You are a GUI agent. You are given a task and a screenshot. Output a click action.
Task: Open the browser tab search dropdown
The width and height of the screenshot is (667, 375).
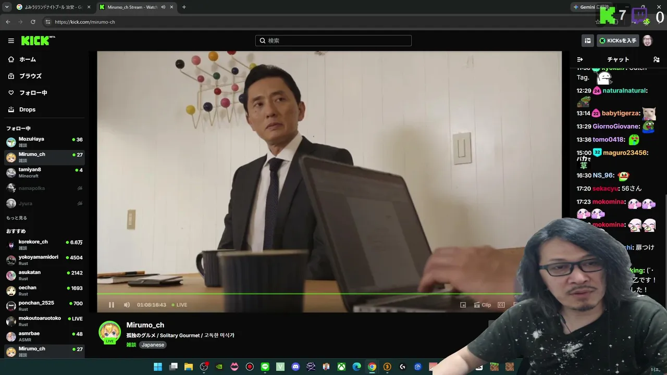[x=7, y=7]
